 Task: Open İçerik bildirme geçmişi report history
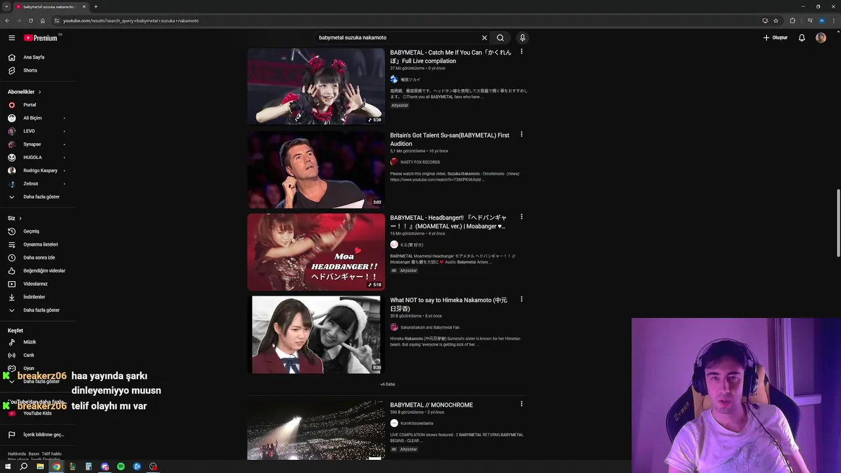(37, 435)
